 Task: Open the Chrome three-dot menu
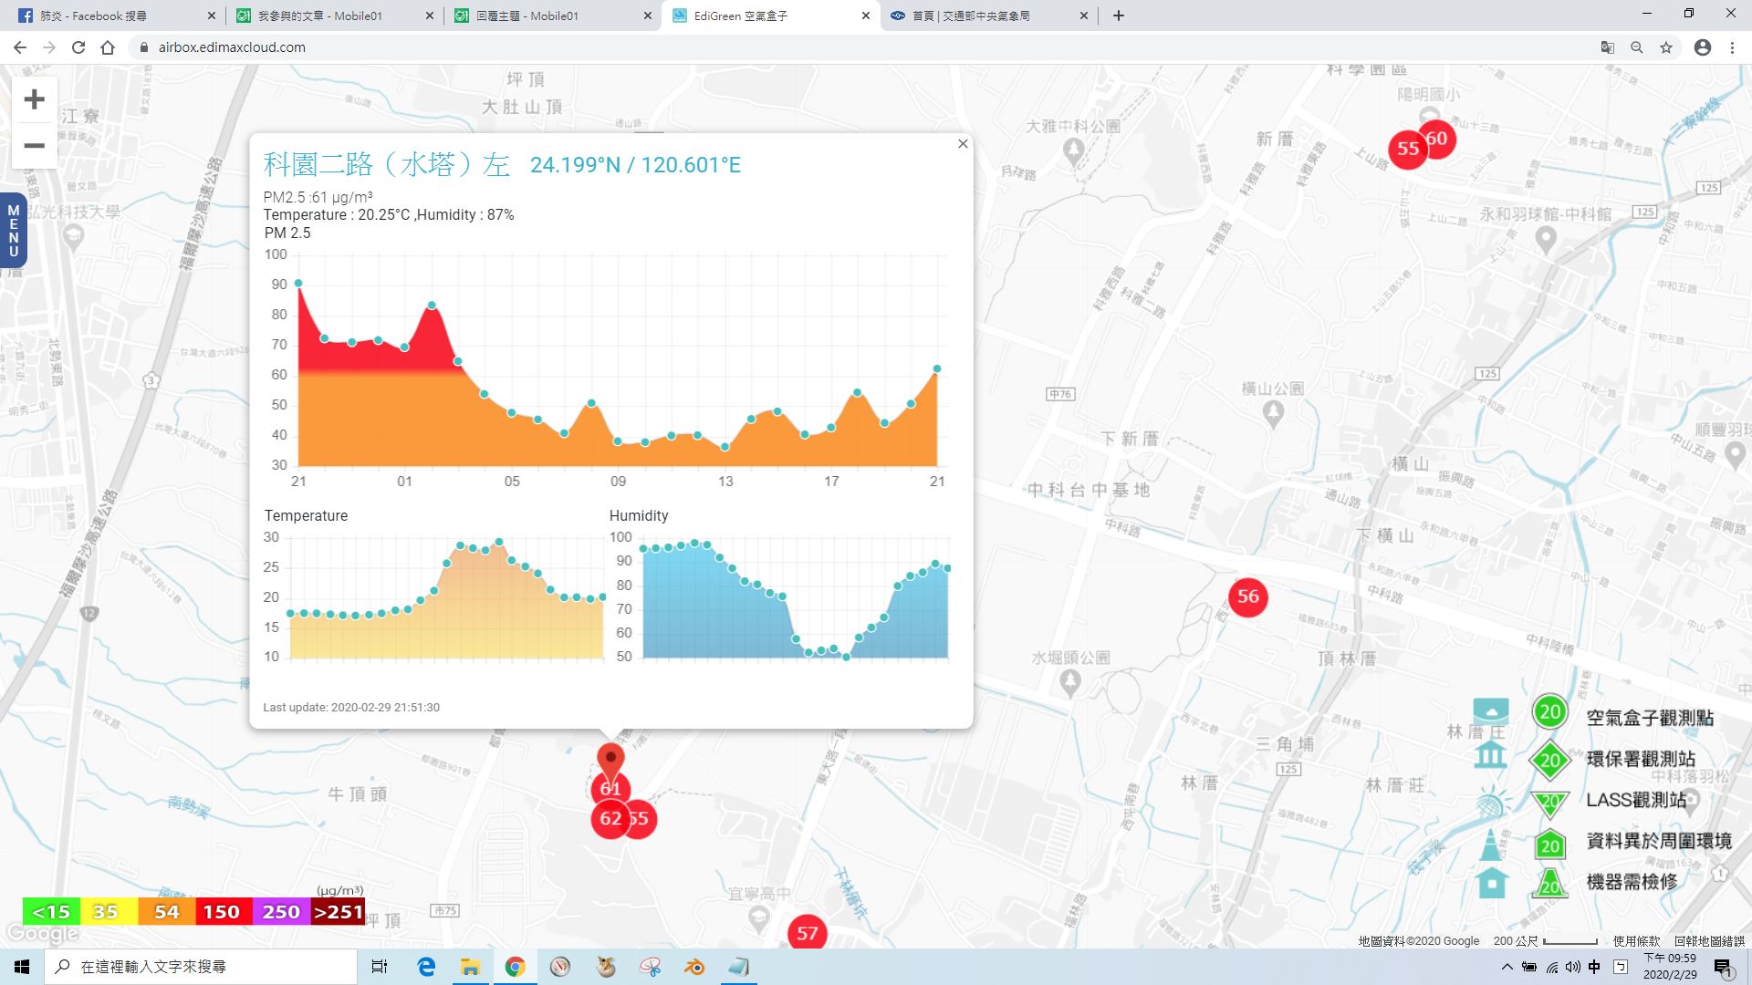pyautogui.click(x=1732, y=47)
